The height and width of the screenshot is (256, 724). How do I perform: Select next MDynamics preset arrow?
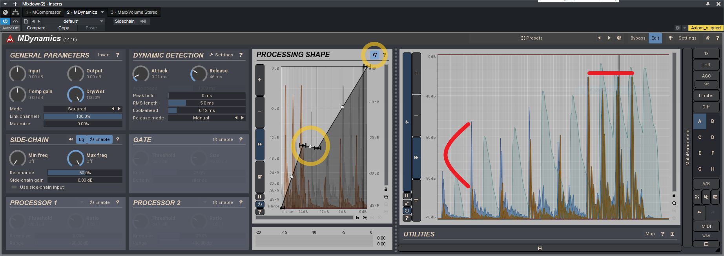point(609,38)
